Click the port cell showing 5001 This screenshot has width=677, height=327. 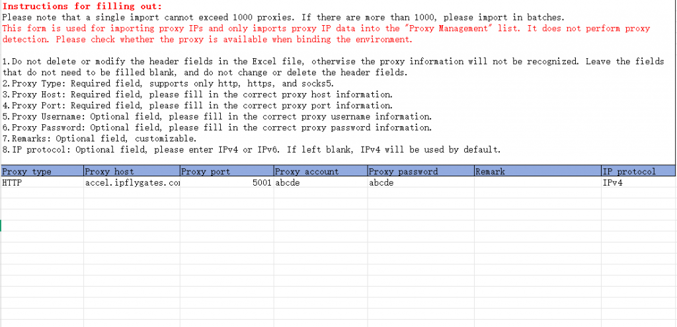[225, 182]
